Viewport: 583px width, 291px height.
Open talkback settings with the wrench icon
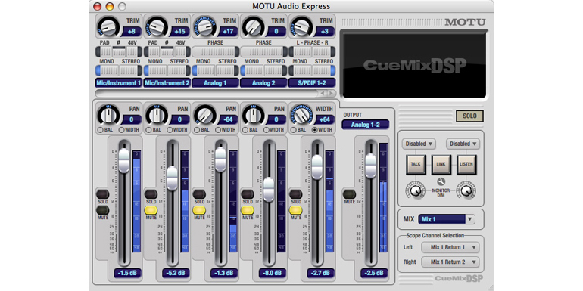[441, 182]
